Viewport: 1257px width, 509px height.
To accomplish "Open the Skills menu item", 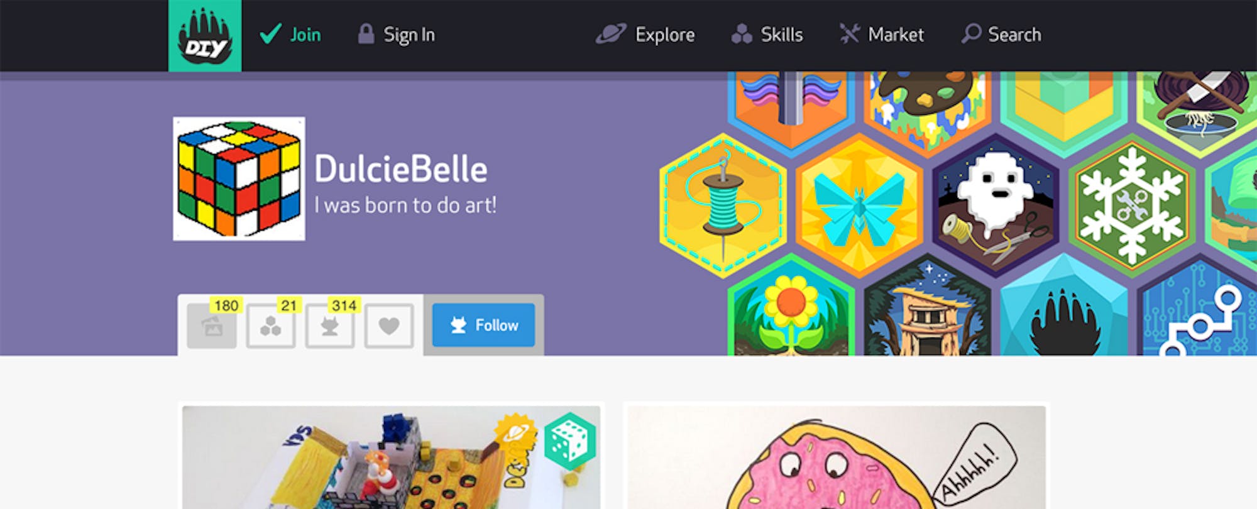I will tap(767, 35).
